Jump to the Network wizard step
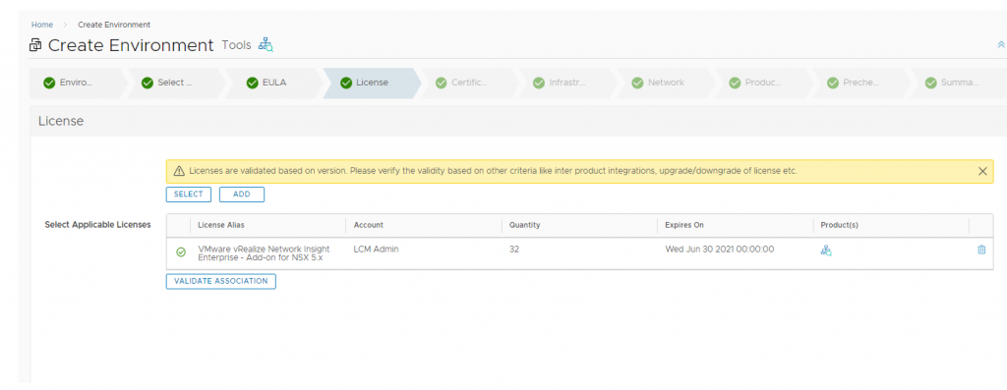Screen dimensions: 1007x390 [666, 83]
